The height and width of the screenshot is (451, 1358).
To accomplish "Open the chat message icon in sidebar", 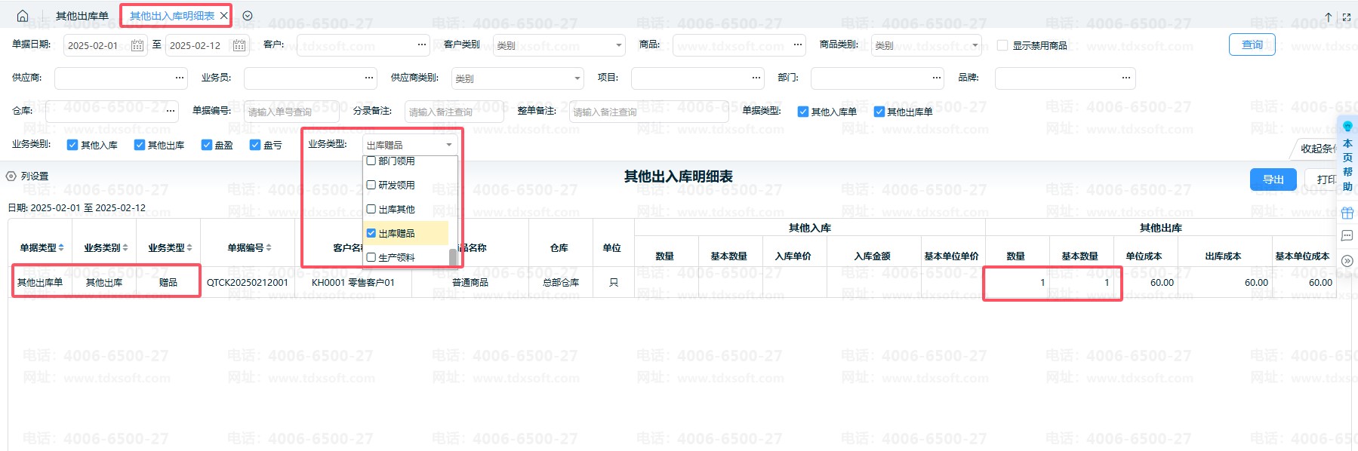I will [x=1347, y=236].
